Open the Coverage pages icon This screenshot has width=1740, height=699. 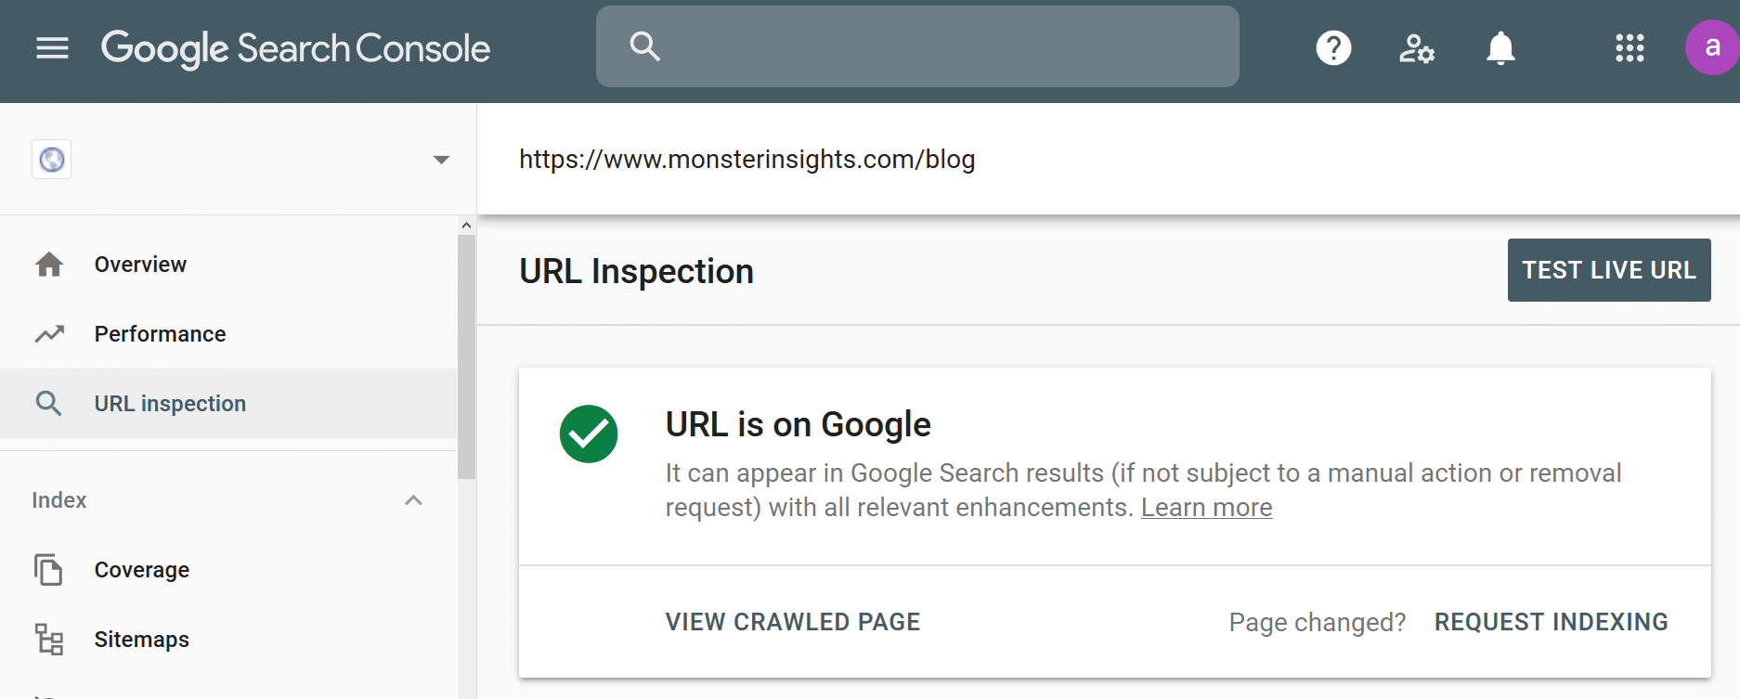pos(48,570)
